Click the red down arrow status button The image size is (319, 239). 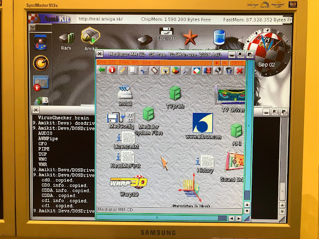click(216, 63)
